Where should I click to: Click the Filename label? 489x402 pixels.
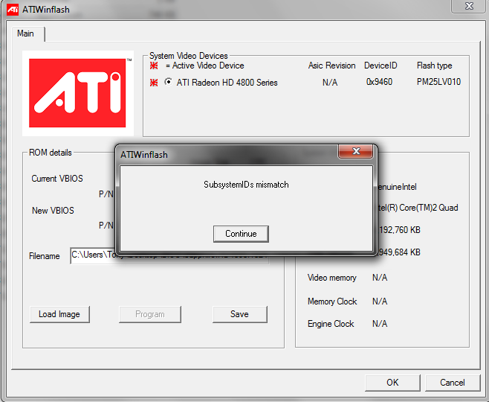45,256
